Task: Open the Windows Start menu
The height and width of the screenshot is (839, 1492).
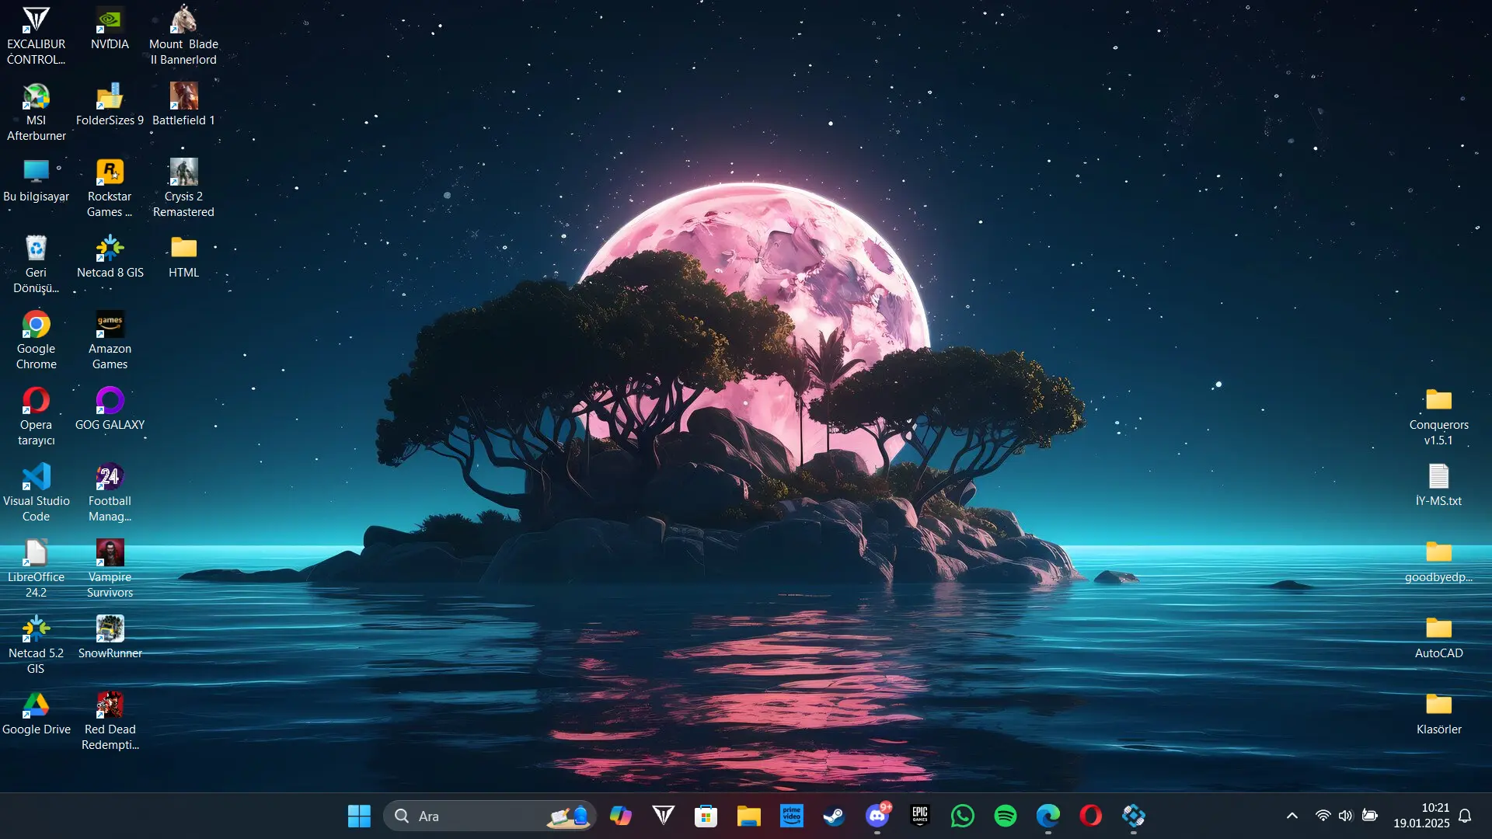Action: 359,816
